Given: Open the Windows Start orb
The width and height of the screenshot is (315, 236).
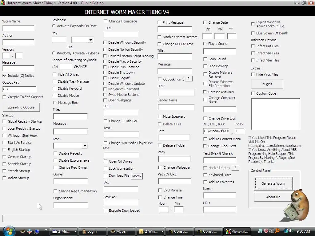Looking at the screenshot, I should (9, 231).
